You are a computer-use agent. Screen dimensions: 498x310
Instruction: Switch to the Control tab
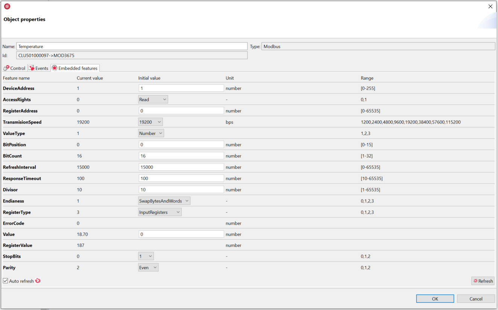(14, 68)
